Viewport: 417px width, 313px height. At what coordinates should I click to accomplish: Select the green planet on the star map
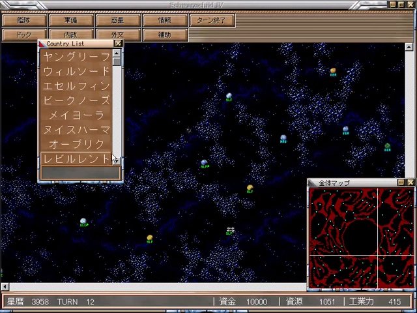point(388,146)
